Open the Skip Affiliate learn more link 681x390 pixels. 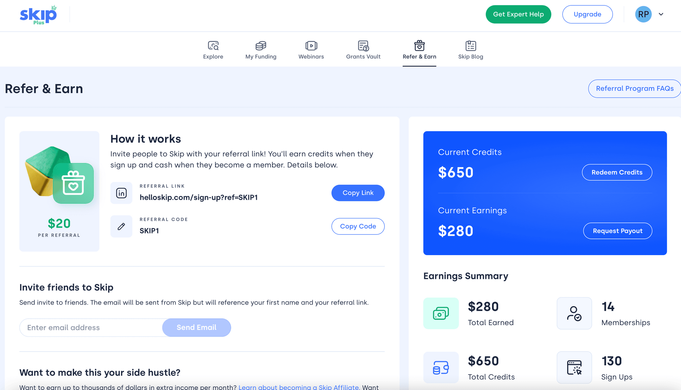pyautogui.click(x=299, y=387)
